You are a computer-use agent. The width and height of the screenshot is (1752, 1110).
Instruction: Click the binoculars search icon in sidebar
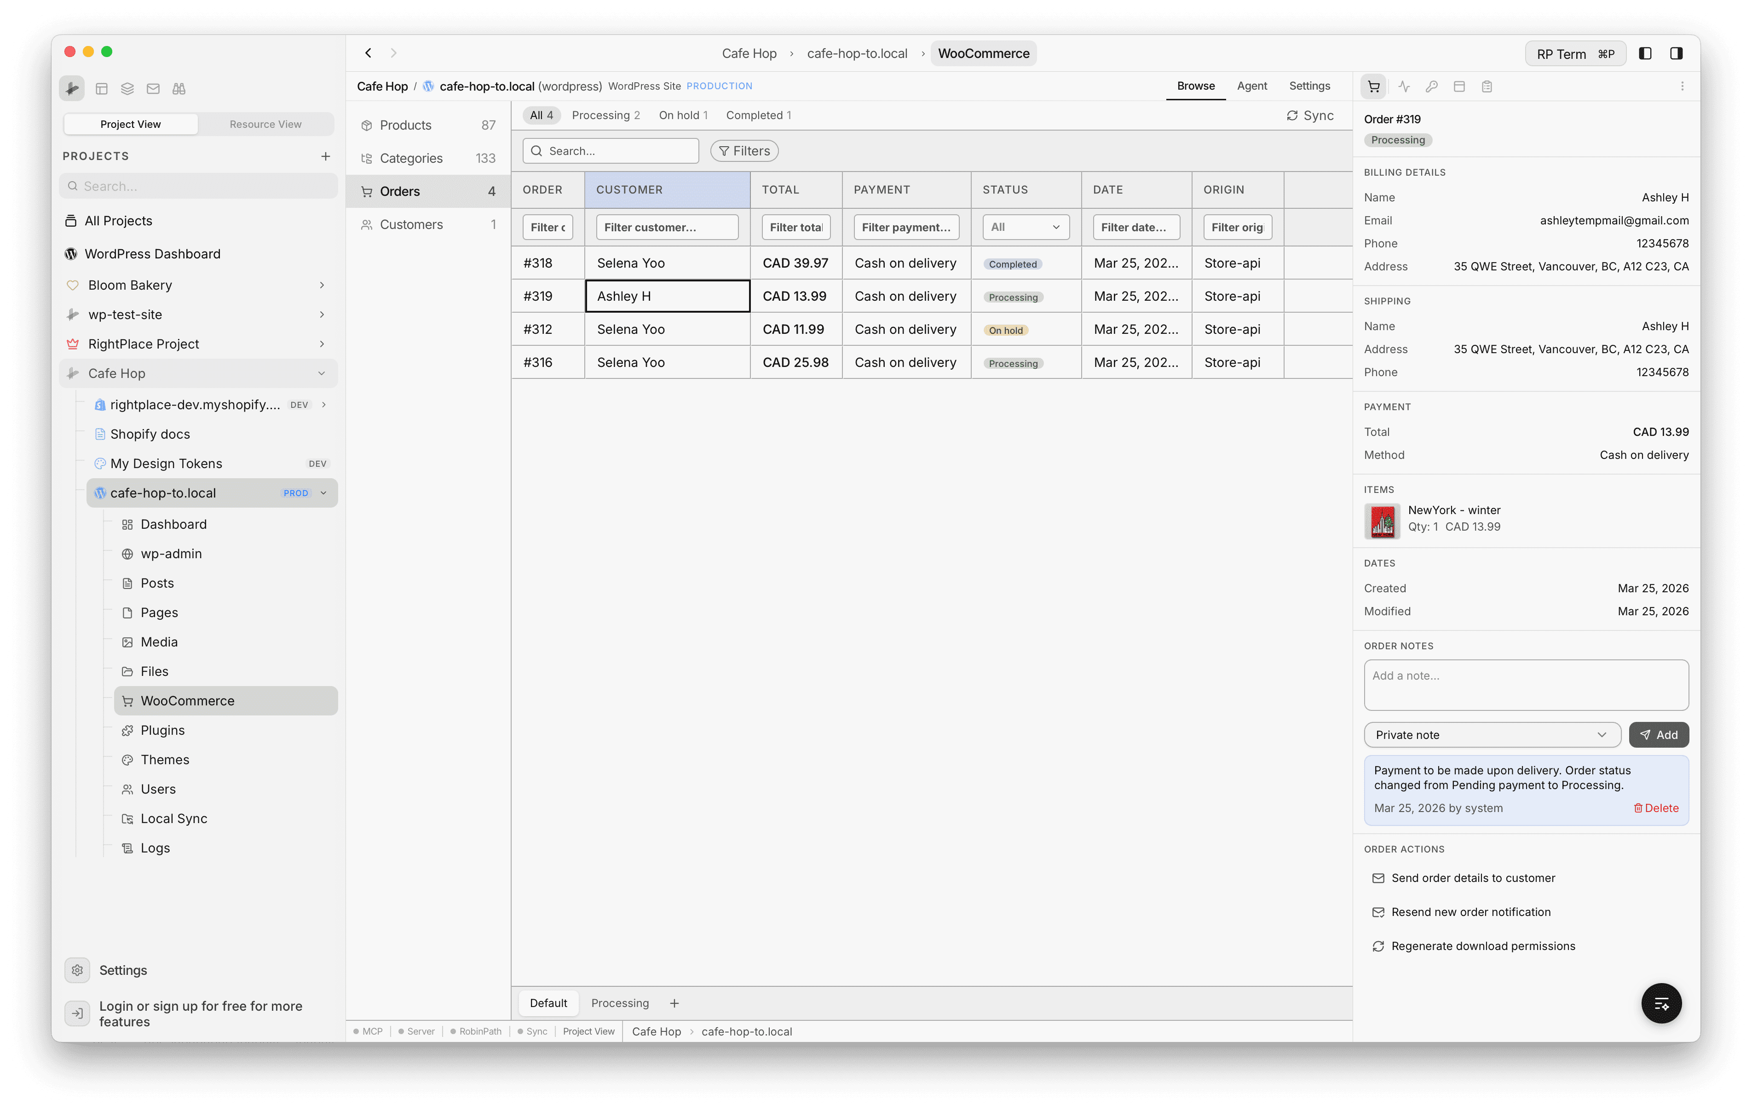(178, 88)
